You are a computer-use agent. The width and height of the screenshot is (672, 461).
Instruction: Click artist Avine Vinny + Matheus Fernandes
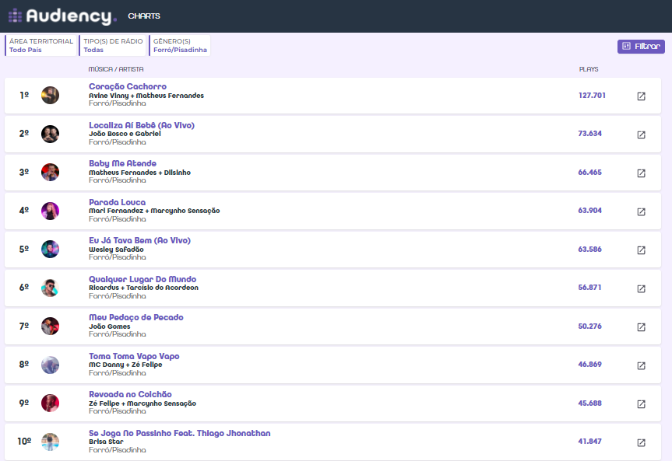[x=146, y=96]
